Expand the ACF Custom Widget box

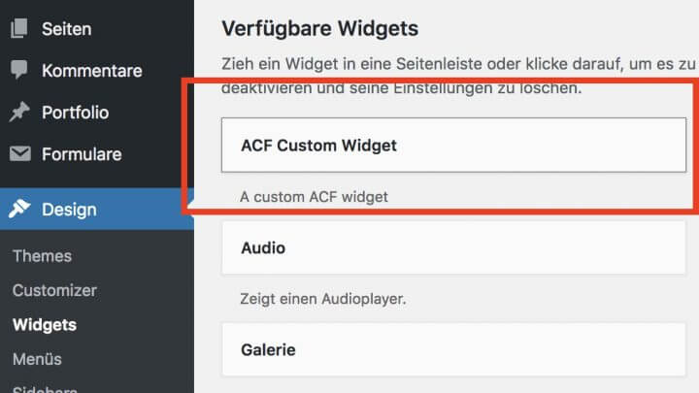pyautogui.click(x=453, y=145)
